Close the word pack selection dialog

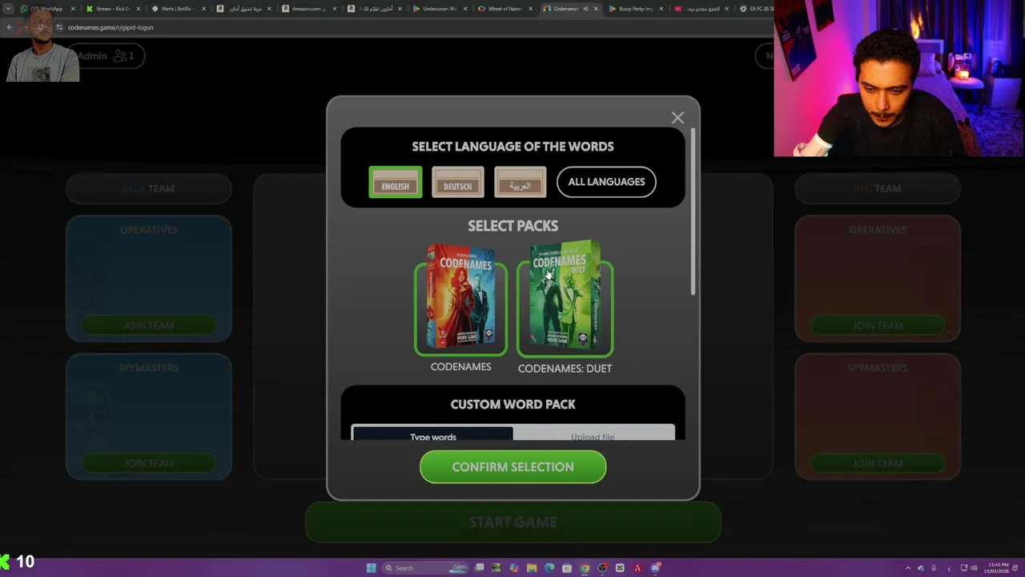click(677, 118)
